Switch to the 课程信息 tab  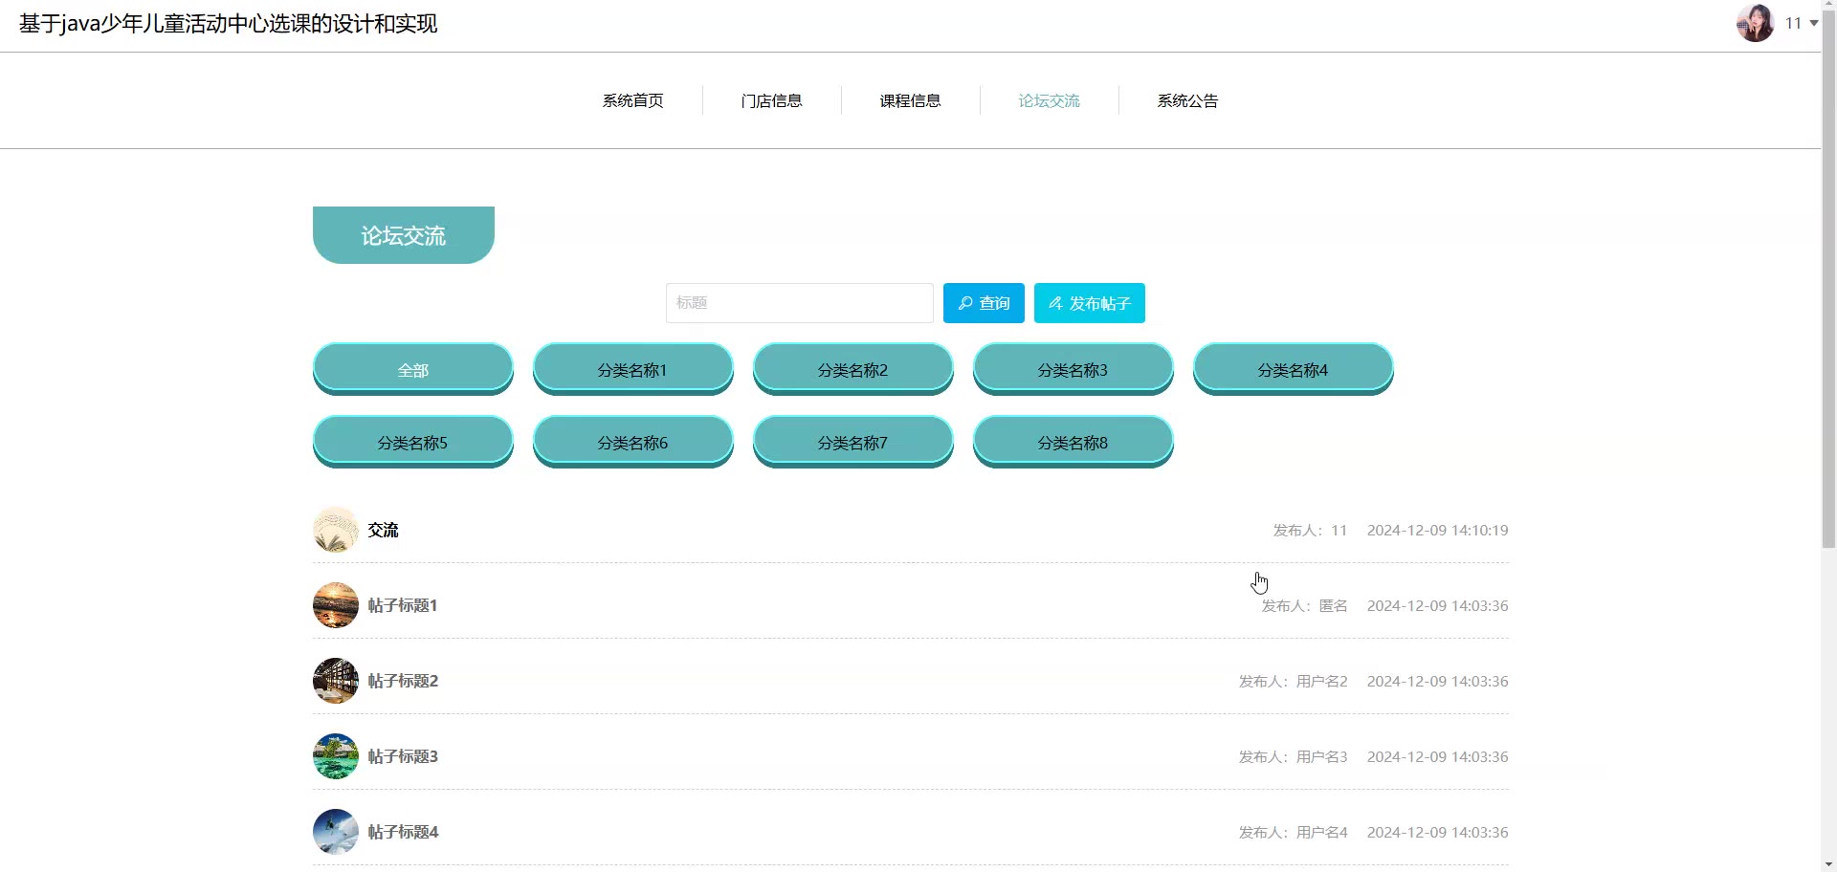tap(910, 100)
